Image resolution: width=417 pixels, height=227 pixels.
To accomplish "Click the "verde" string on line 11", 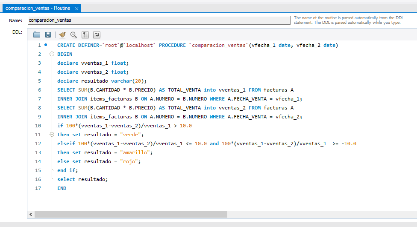I will click(130, 135).
